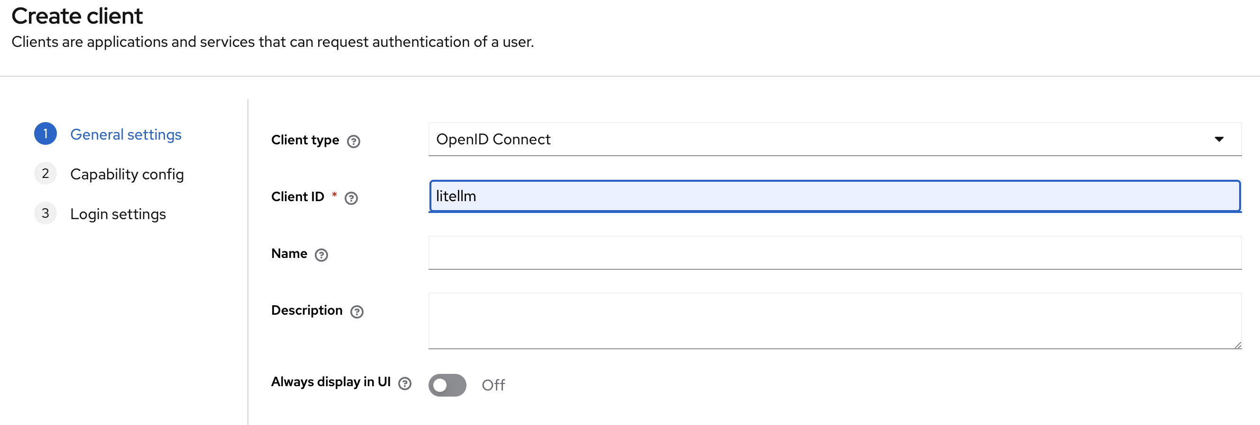Click the step 3 number circle

tap(46, 213)
